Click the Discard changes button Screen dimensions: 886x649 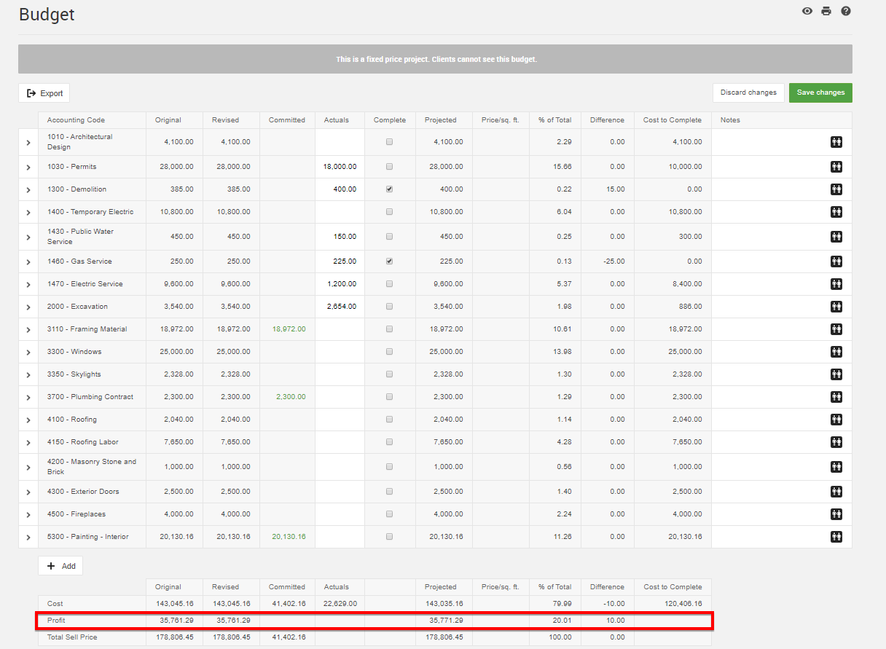pyautogui.click(x=748, y=93)
